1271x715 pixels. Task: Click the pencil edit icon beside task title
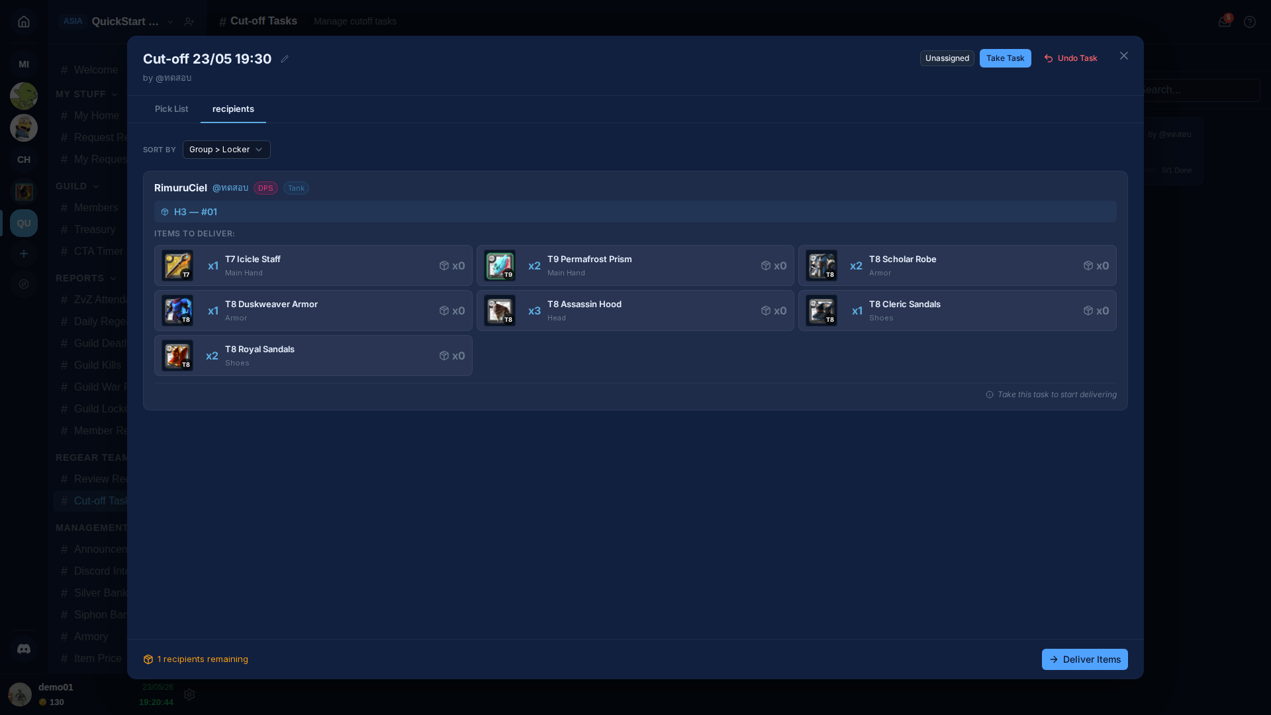[285, 59]
